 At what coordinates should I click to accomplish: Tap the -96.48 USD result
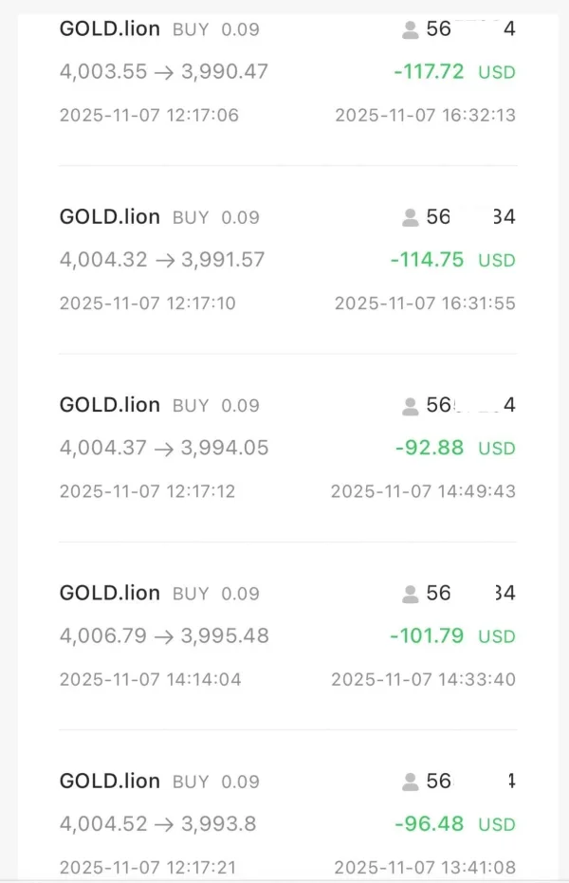coord(431,823)
